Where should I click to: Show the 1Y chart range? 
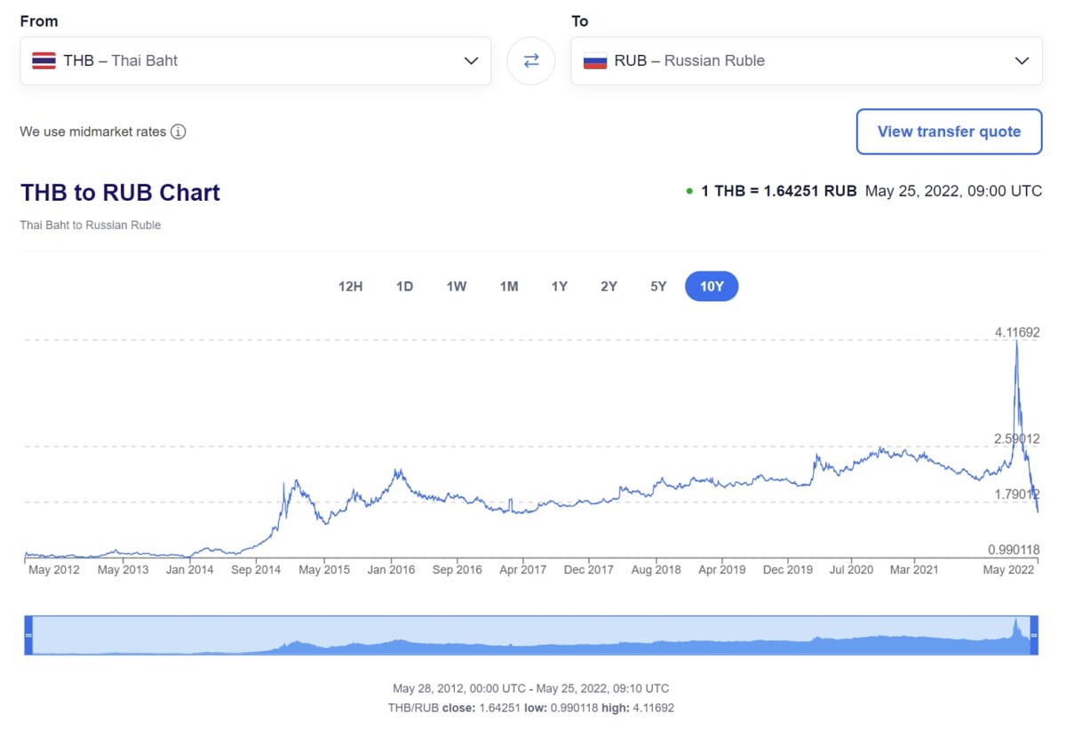point(559,286)
